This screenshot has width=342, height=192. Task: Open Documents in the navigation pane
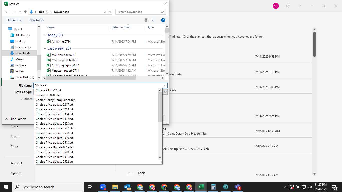(x=23, y=47)
